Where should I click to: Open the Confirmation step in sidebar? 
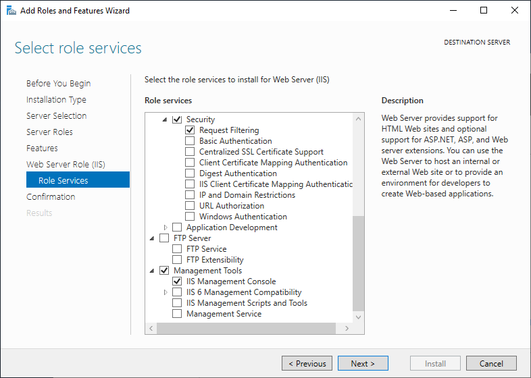click(x=51, y=196)
